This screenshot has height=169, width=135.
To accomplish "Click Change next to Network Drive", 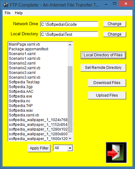I will 115,24.
